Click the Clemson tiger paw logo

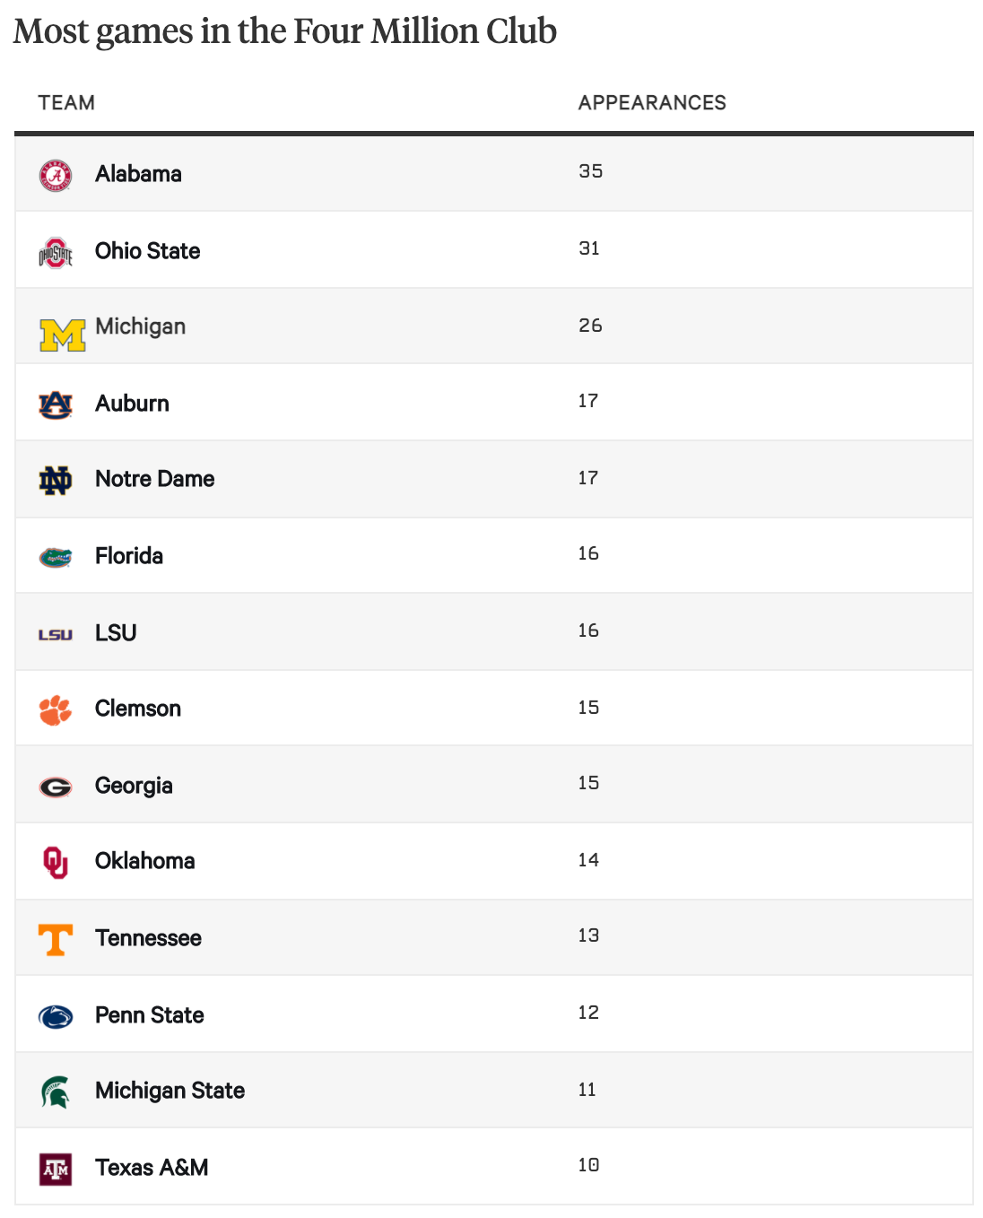coord(56,710)
